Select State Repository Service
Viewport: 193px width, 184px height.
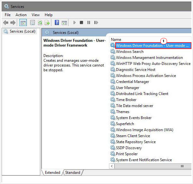point(136,142)
